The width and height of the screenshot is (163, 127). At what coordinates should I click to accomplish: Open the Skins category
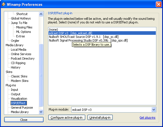click(9, 72)
